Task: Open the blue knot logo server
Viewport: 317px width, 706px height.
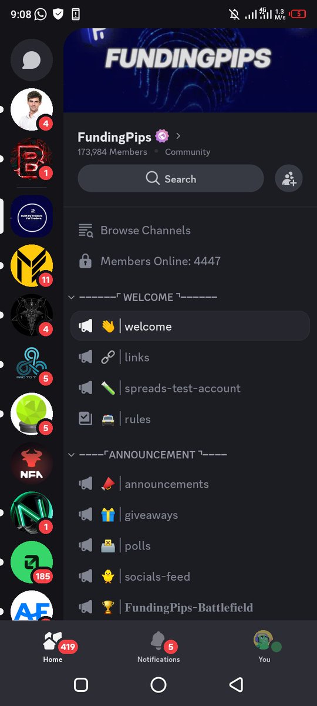Action: coord(32,365)
